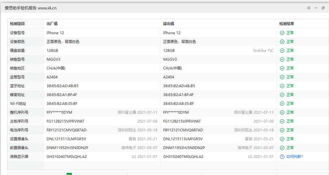Viewport: 329px width, 175px height.
Task: Select the 检测结果 column header
Action: click(x=286, y=24)
